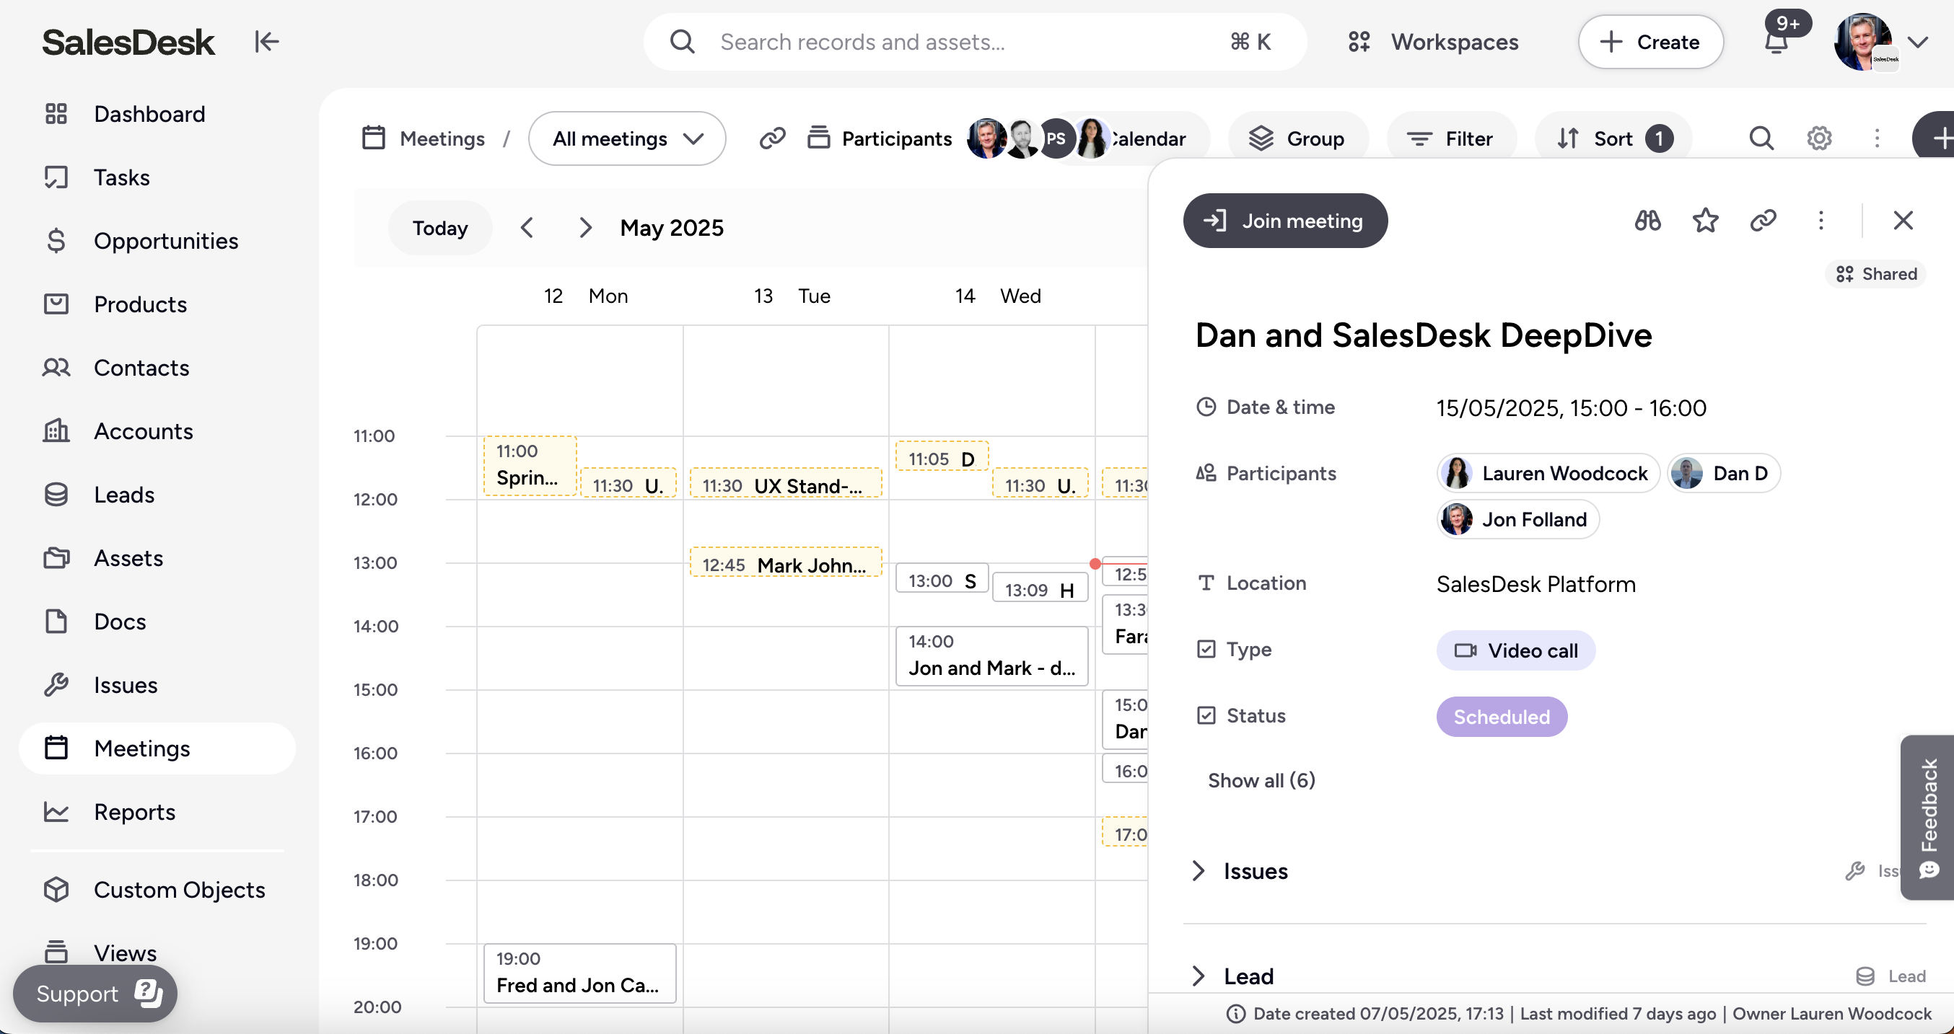Click the binoculars watch icon
This screenshot has height=1034, width=1954.
pyautogui.click(x=1647, y=221)
